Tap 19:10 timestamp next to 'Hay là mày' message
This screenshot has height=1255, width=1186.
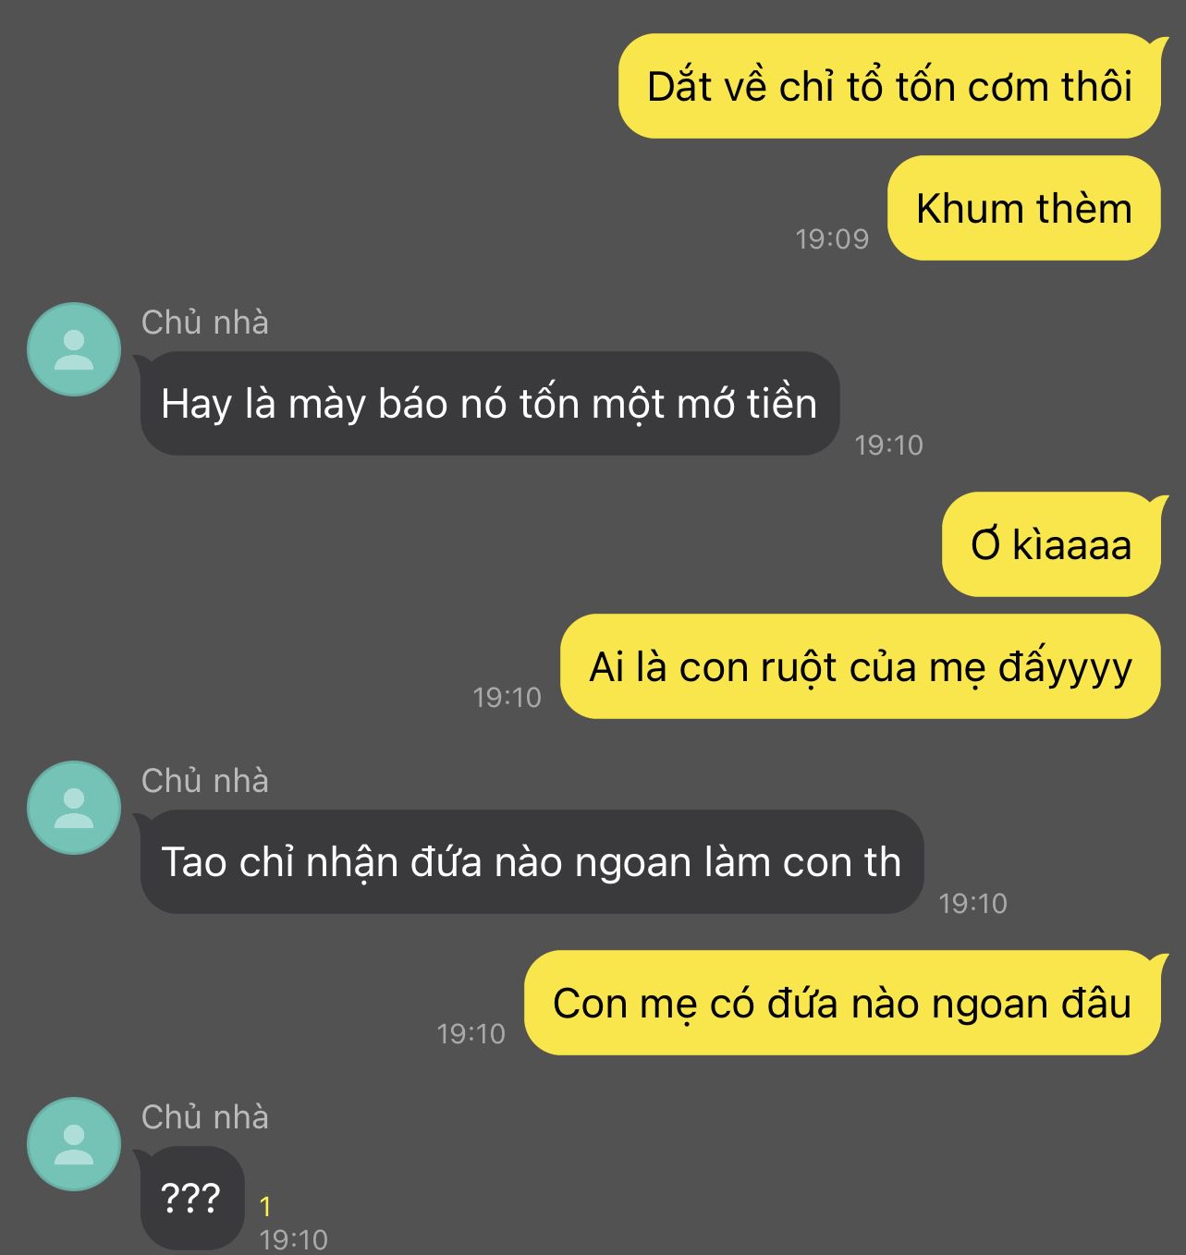point(888,445)
